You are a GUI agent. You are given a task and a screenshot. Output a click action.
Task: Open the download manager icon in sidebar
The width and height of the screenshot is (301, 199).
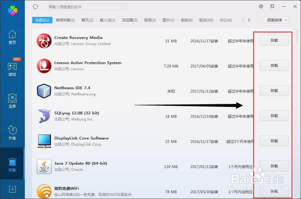(12, 189)
